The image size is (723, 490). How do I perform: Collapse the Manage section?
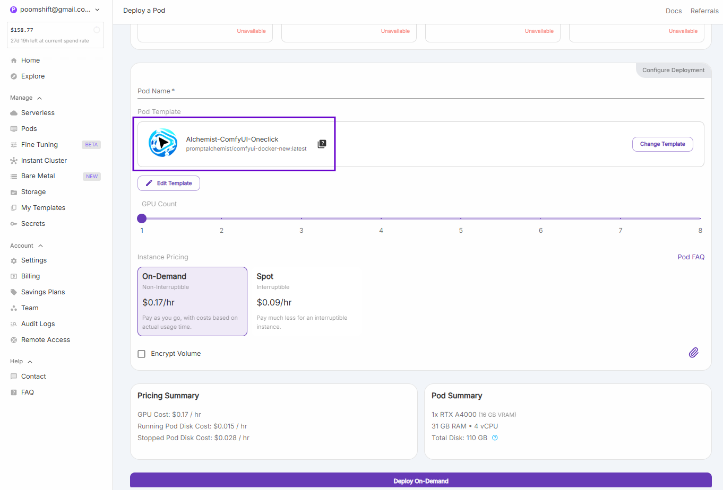(x=26, y=98)
